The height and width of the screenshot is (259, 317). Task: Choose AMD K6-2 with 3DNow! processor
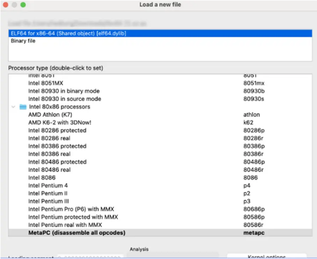[x=160, y=122]
